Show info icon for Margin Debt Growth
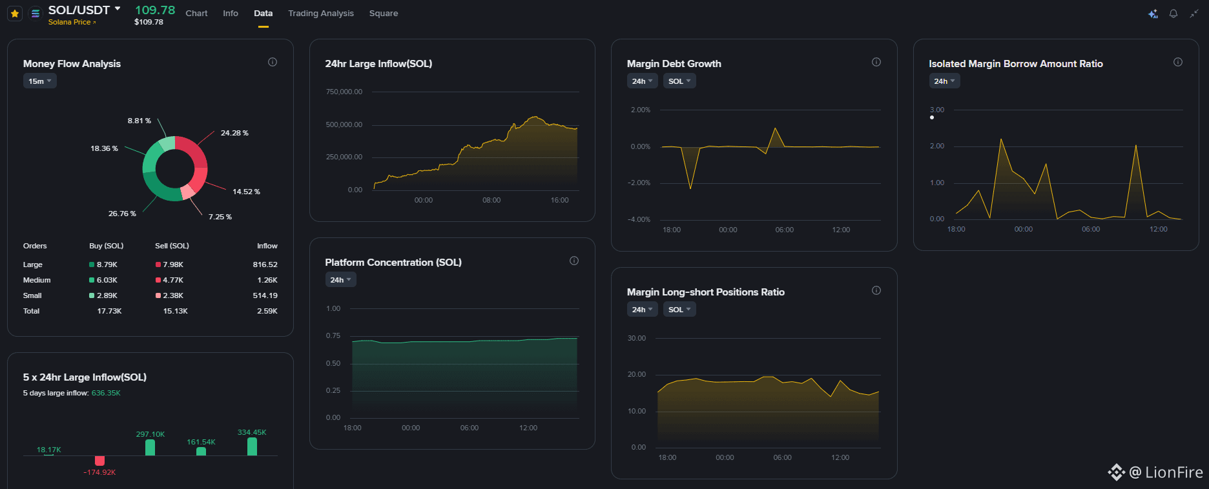Viewport: 1209px width, 489px height. click(876, 62)
